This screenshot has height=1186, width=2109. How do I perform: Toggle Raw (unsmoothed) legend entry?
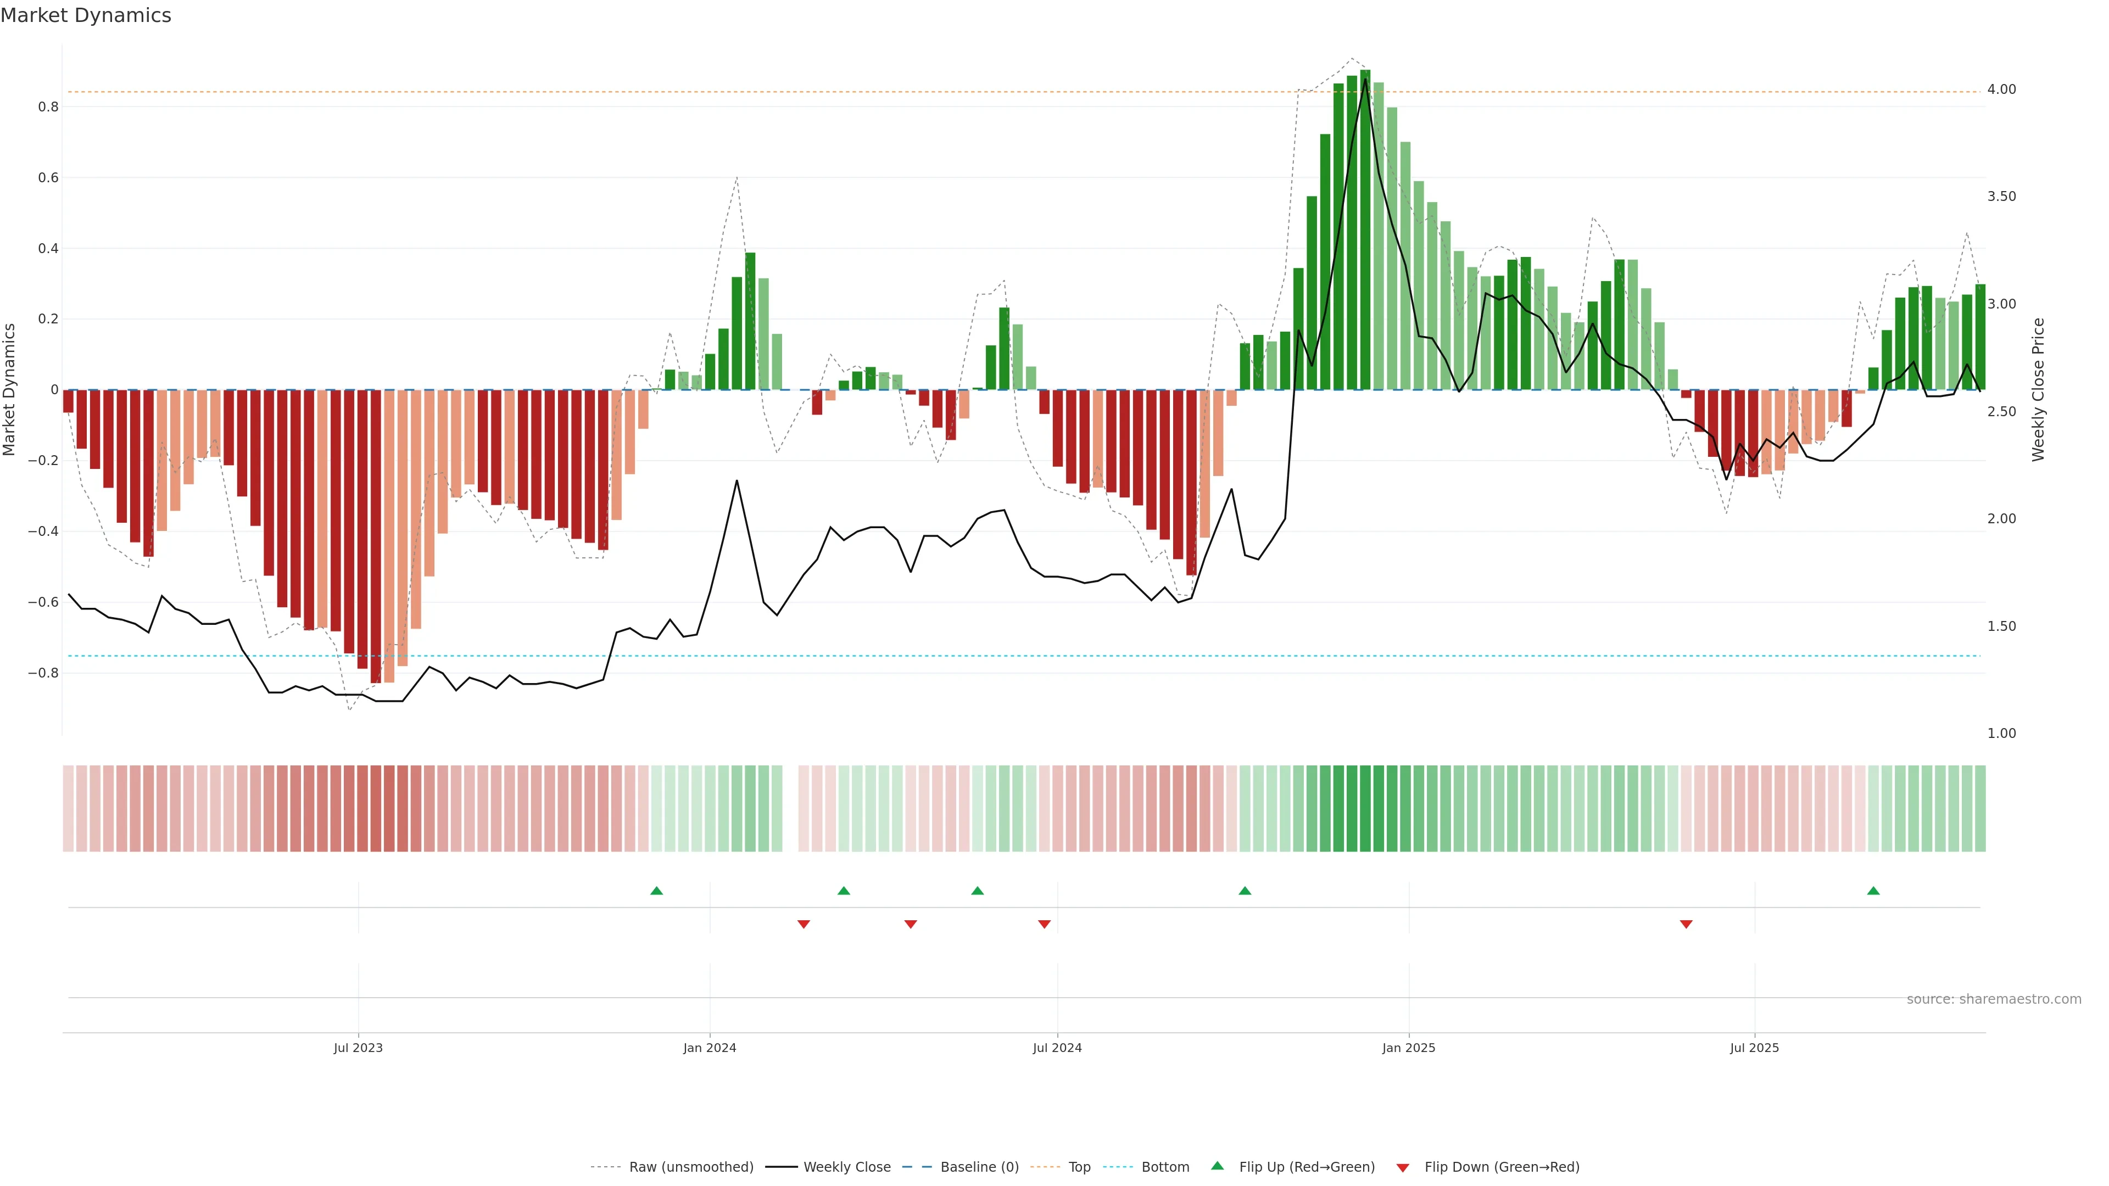(691, 1167)
